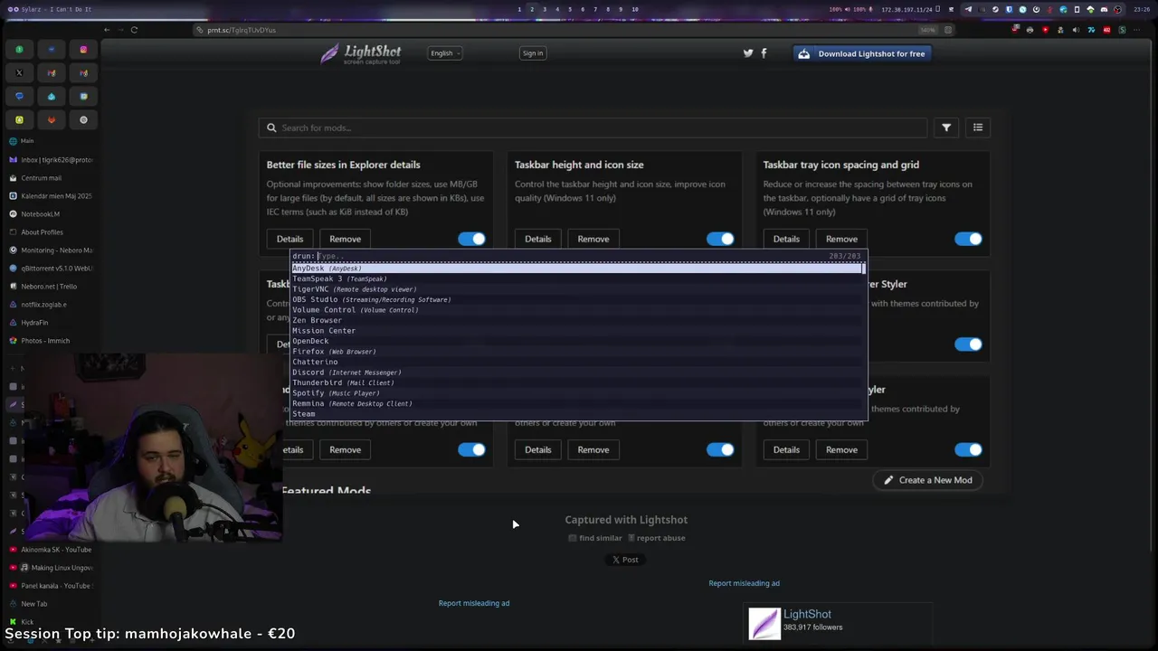Click the X Post share button
The height and width of the screenshot is (651, 1158).
625,560
